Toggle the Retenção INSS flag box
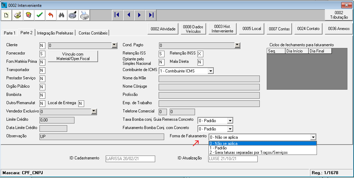This screenshot has height=178, width=354. click(200, 54)
